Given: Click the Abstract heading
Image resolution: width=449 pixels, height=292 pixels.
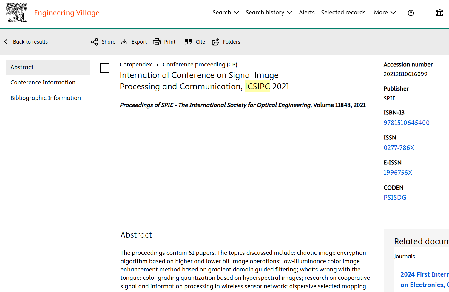Looking at the screenshot, I should [x=136, y=235].
